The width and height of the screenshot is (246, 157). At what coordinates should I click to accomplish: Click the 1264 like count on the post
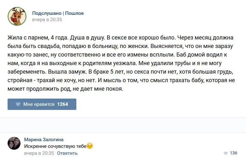62,104
